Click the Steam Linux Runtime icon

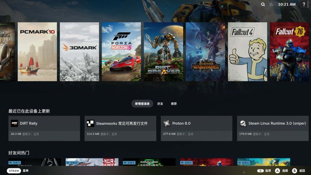[243, 123]
